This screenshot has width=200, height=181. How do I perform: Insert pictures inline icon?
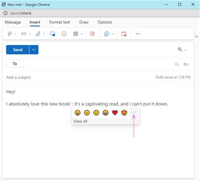[52, 34]
